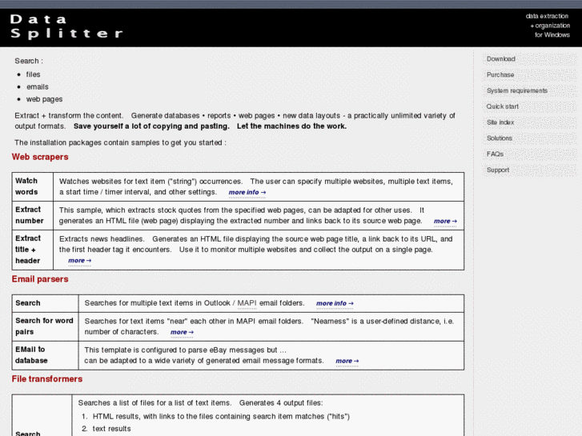Select Quick start in the sidebar
The height and width of the screenshot is (436, 582).
coord(502,106)
